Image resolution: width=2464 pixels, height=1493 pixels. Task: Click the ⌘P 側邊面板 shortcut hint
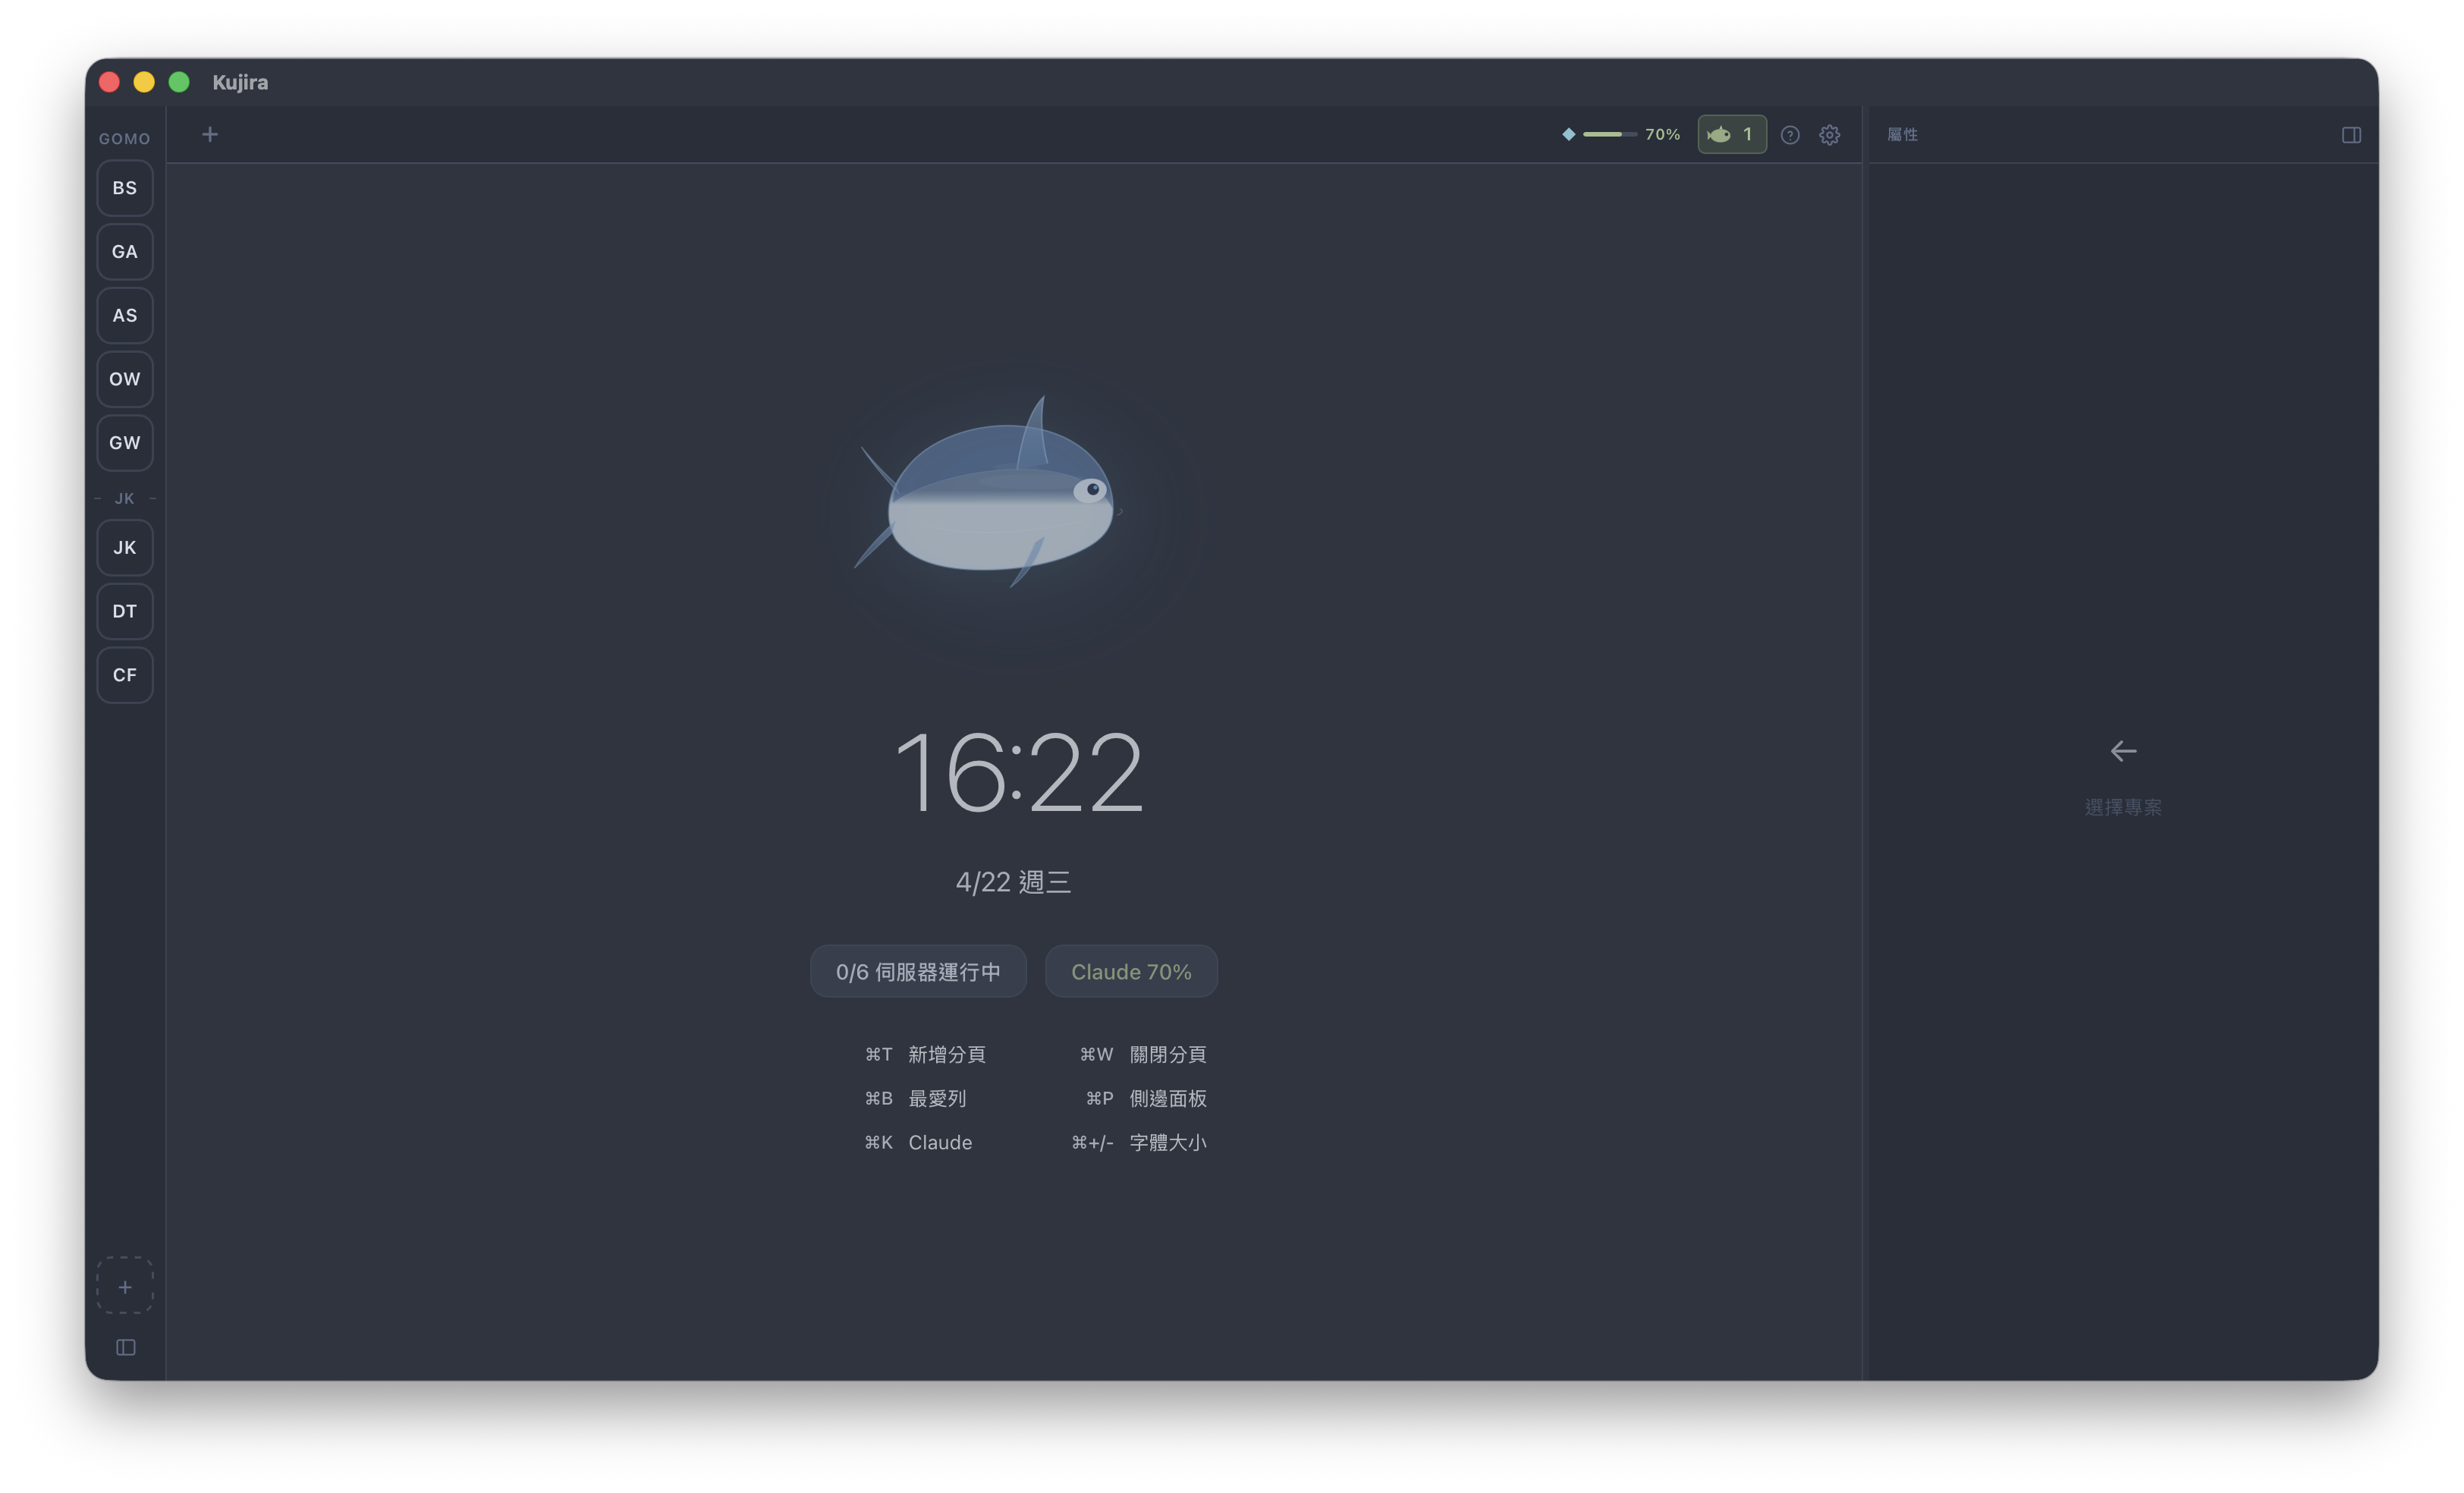click(1146, 1098)
